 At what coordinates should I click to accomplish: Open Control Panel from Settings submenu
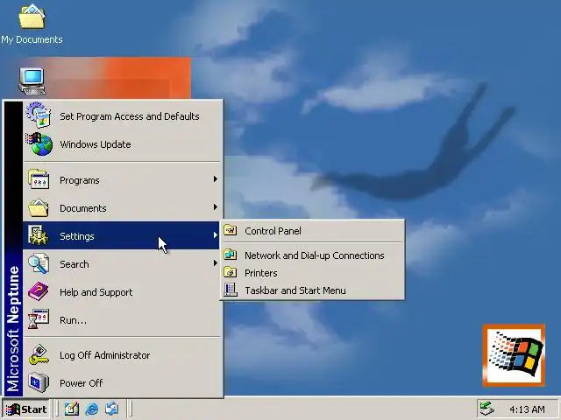coord(312,231)
